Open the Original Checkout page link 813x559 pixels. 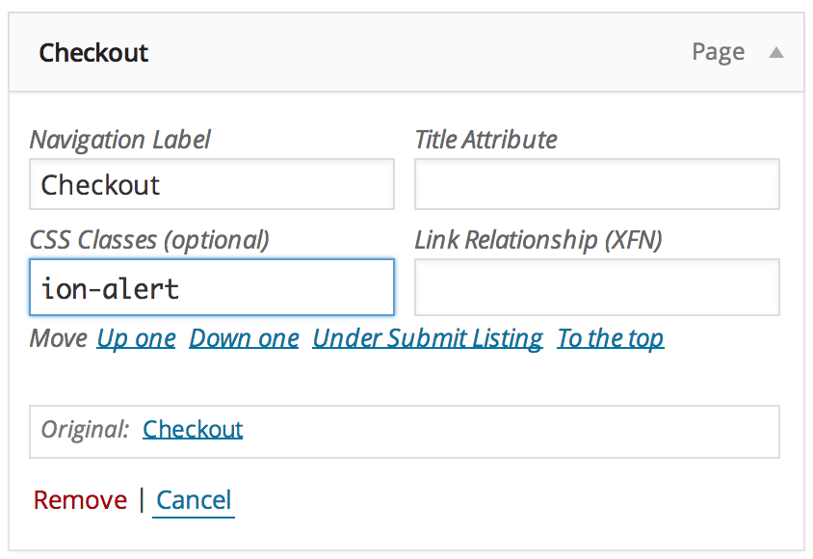coord(193,429)
